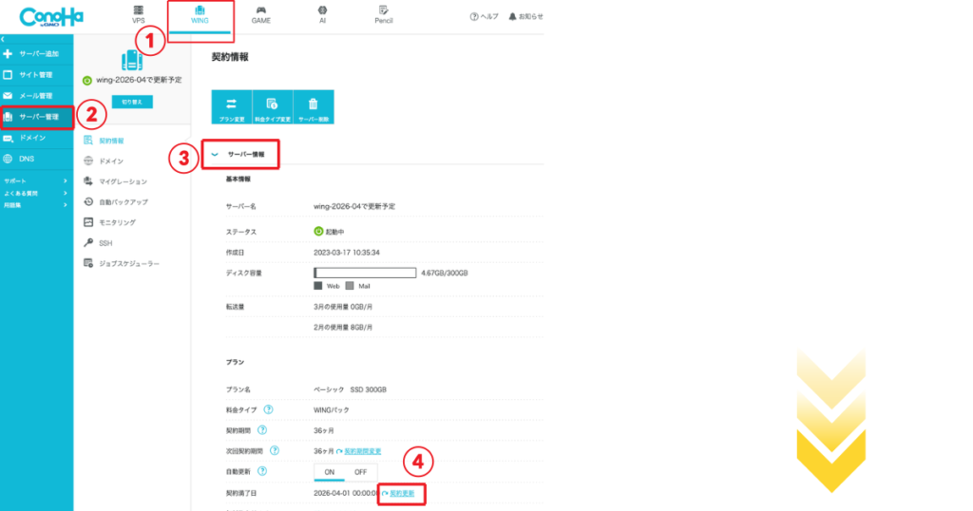Image resolution: width=973 pixels, height=511 pixels.
Task: Click the 4.67GB/300GB disk value
Action: [x=445, y=273]
